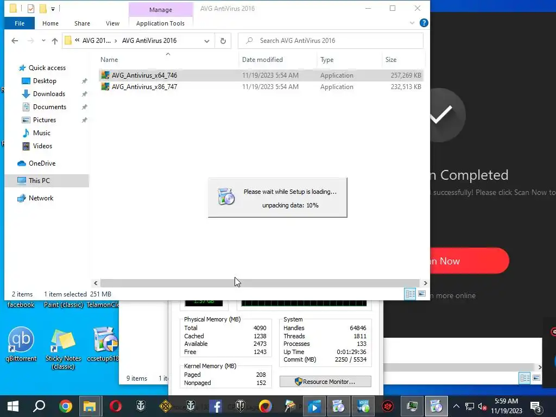Select the Manage contextual tab
Screen dimensions: 556x417
click(x=161, y=10)
